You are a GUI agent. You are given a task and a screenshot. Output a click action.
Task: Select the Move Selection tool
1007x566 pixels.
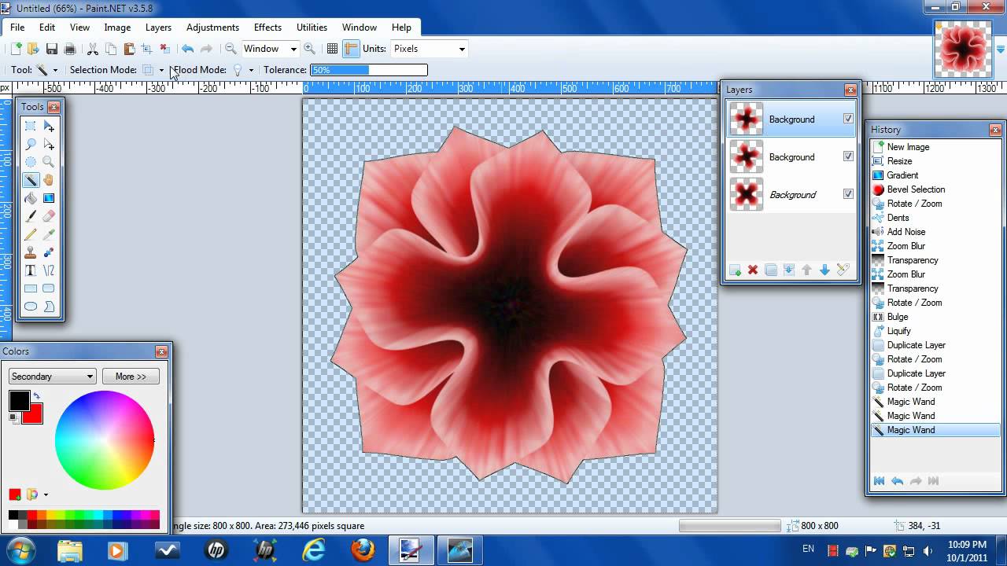coord(49,144)
